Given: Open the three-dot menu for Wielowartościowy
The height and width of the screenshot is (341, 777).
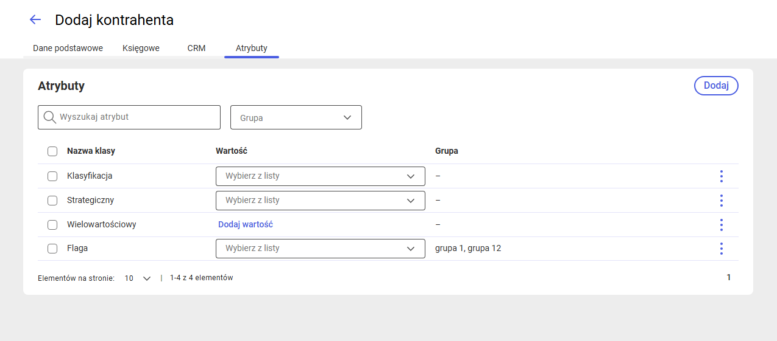Looking at the screenshot, I should point(721,225).
